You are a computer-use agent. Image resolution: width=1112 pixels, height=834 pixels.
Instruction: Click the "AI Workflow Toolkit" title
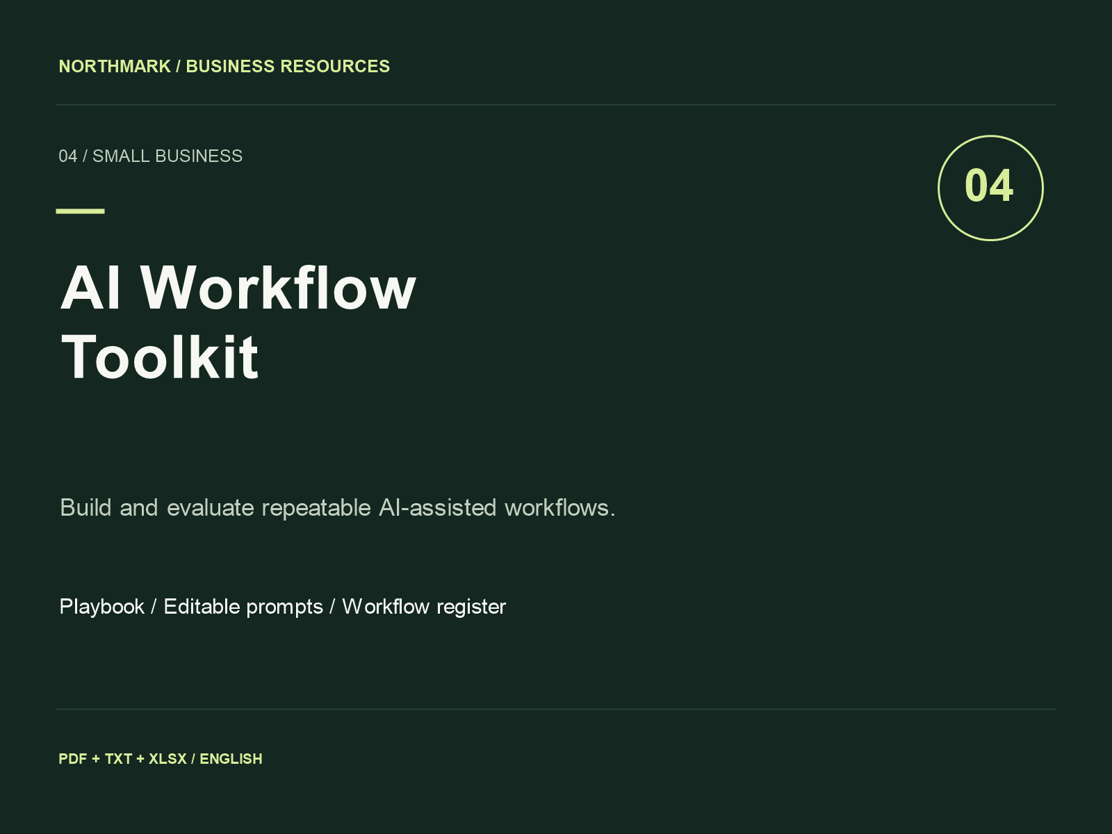[238, 321]
